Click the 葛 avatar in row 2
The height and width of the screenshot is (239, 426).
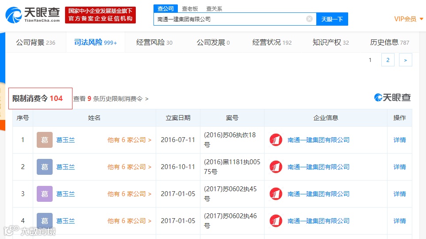45,167
